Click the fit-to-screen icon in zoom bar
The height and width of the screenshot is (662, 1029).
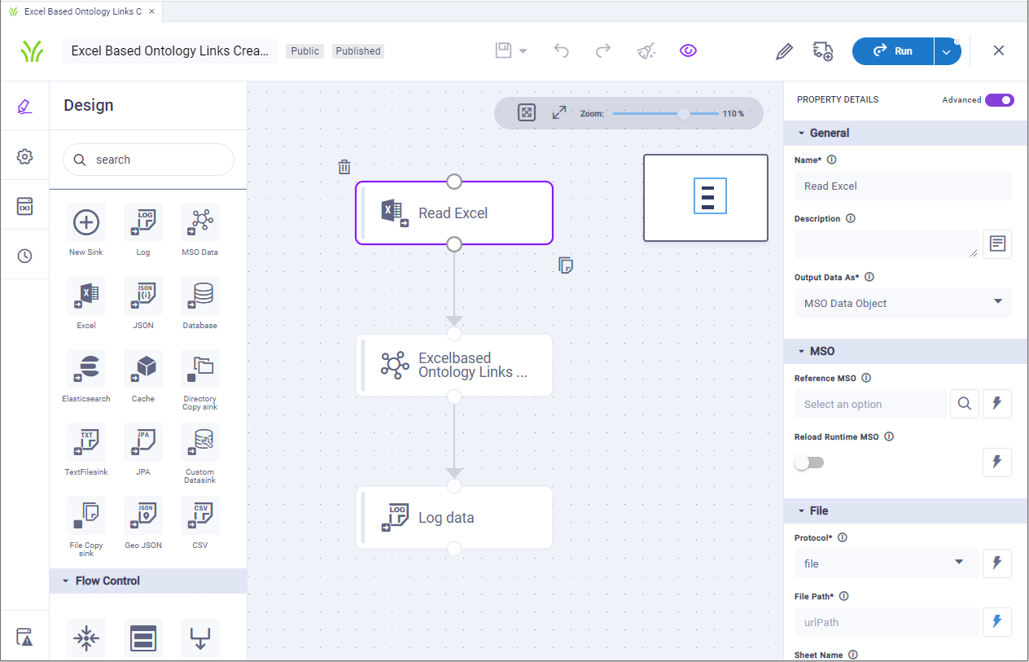pos(527,113)
